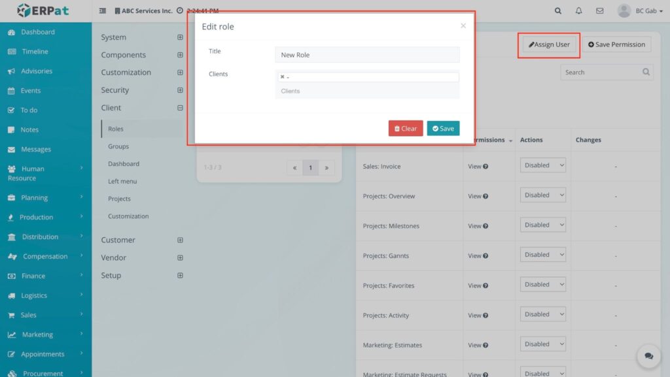Open Actions dropdown for Marketing: Estimates

pos(543,344)
